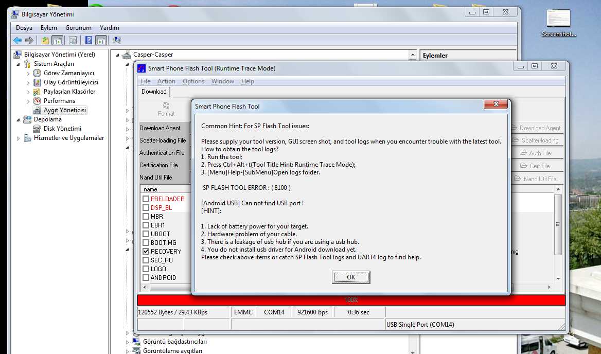
Task: Expand Hizmetler ve Uygulamalar node arrow
Action: (x=18, y=138)
